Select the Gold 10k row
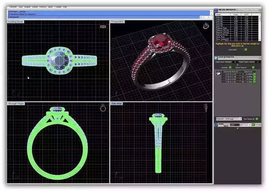Viewport: 268px width, 191px height. 237,26
